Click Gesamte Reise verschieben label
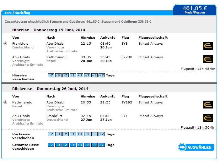This screenshot has height=161, width=220. tap(25, 147)
